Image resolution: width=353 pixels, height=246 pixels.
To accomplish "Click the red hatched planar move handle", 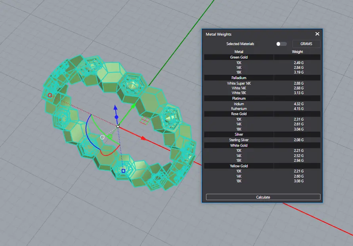I will [x=144, y=120].
